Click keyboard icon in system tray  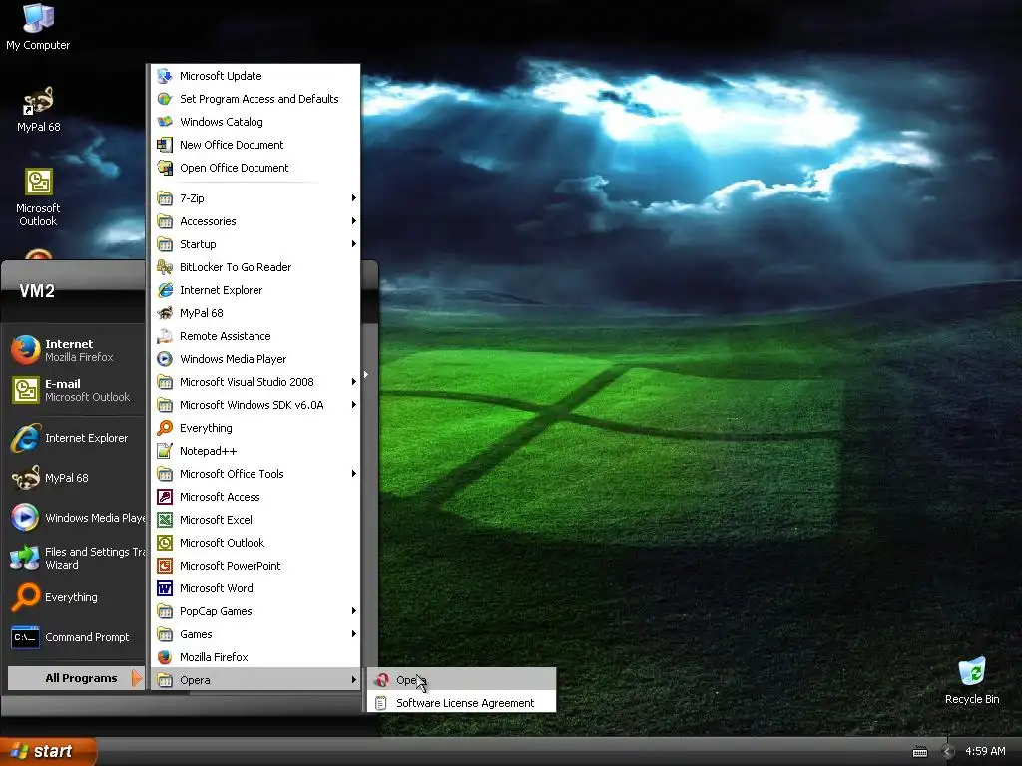(919, 752)
